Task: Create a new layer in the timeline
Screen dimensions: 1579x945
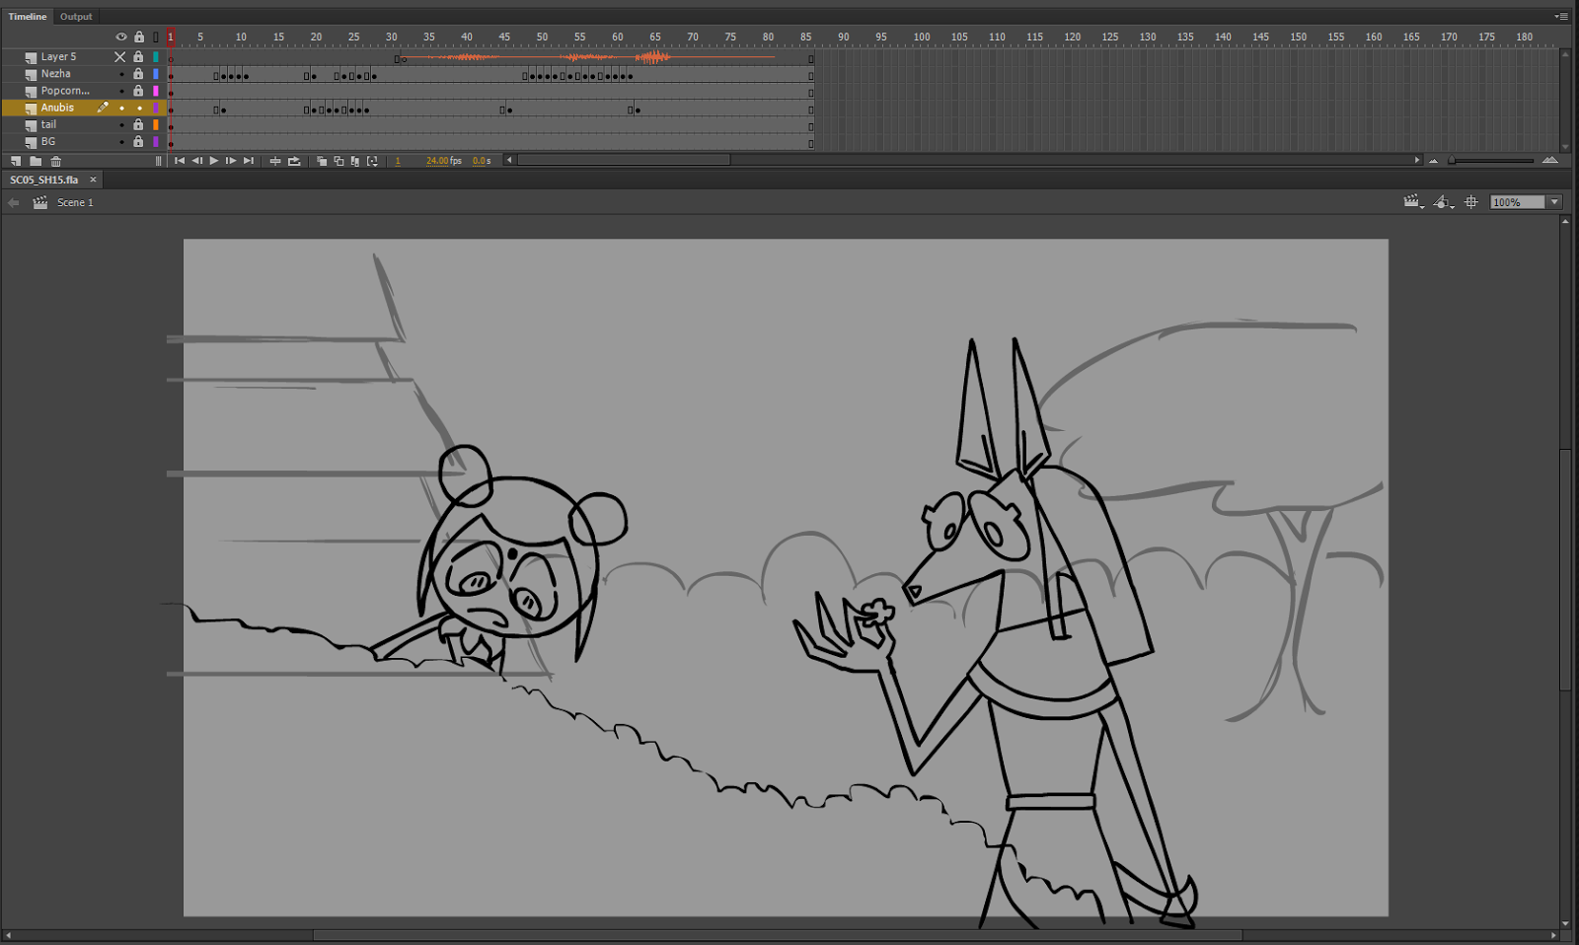Action: point(15,161)
